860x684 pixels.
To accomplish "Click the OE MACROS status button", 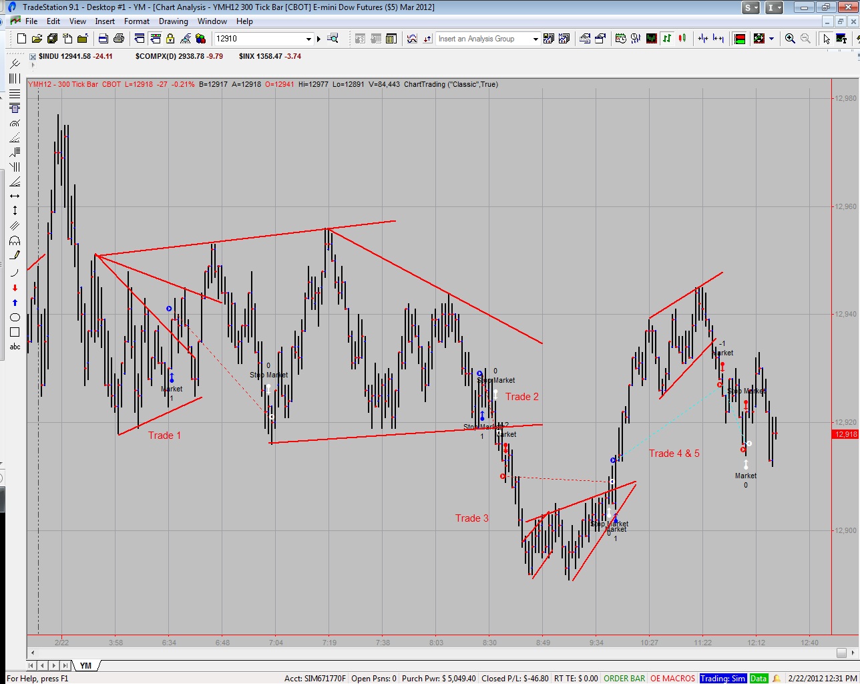I will coord(672,678).
